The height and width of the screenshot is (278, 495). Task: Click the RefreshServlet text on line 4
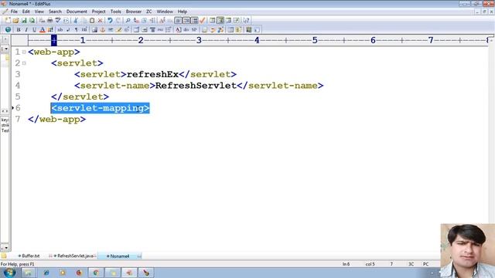coord(196,86)
